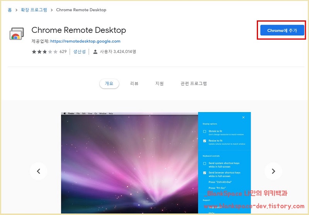This screenshot has width=309, height=215.
Task: Toggle Send browser shortcut keys checkbox
Action: pos(205,173)
